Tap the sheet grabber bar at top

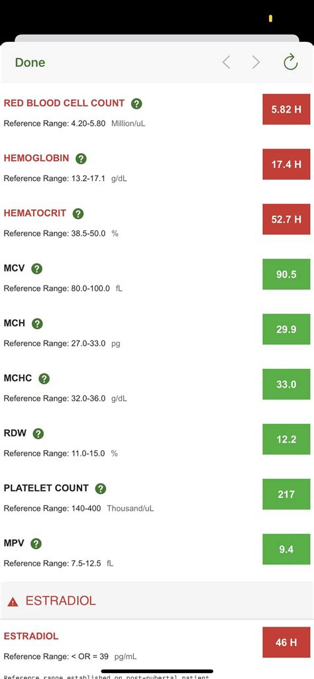click(x=157, y=38)
